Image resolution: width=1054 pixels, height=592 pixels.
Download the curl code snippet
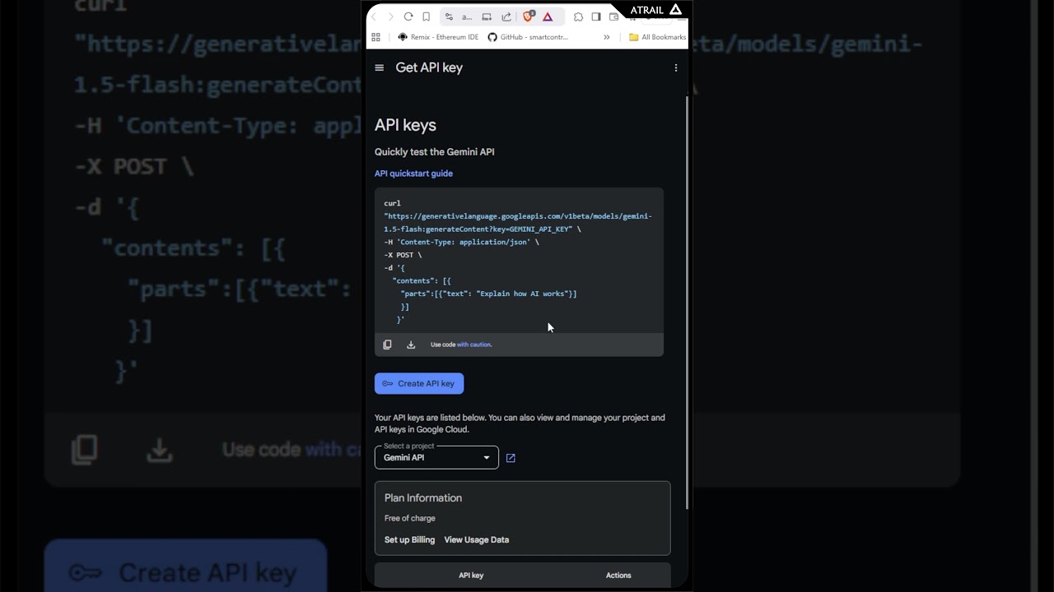tap(411, 345)
